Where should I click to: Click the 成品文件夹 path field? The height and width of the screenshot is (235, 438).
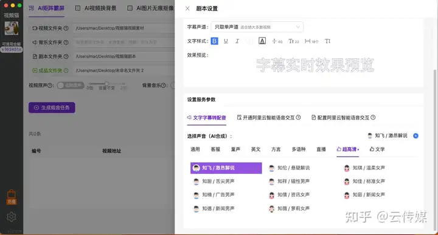click(124, 70)
